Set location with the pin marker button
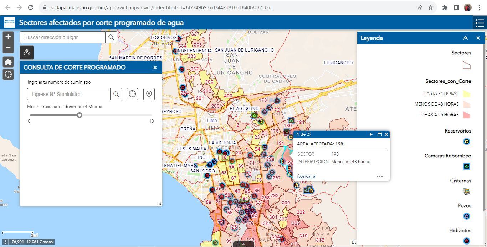This screenshot has width=487, height=247. [149, 94]
